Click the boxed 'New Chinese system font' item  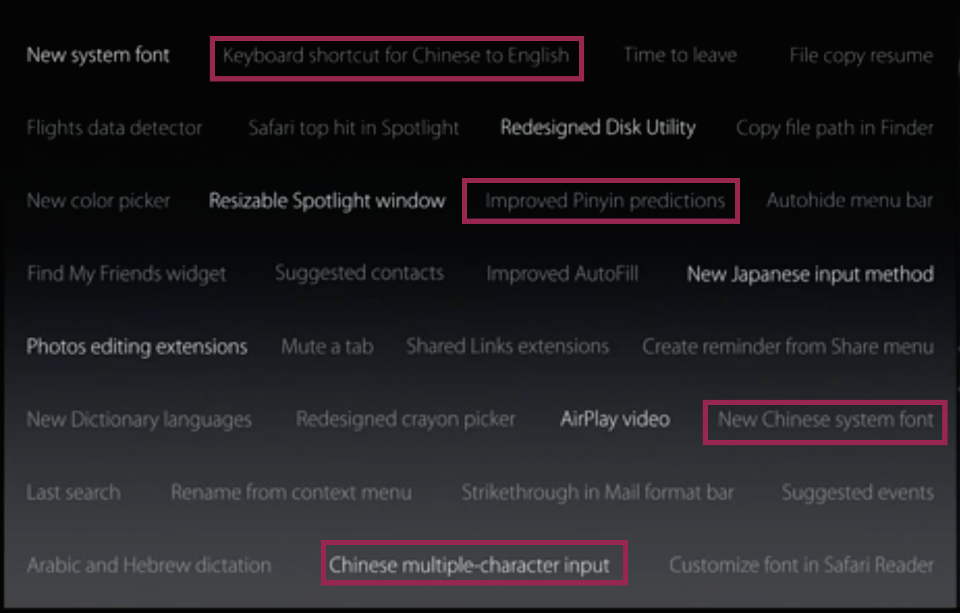[x=825, y=419]
